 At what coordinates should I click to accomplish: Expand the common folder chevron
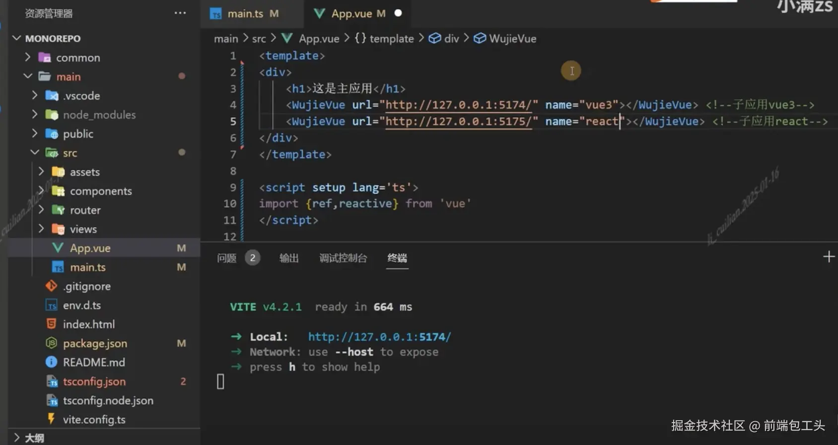28,58
